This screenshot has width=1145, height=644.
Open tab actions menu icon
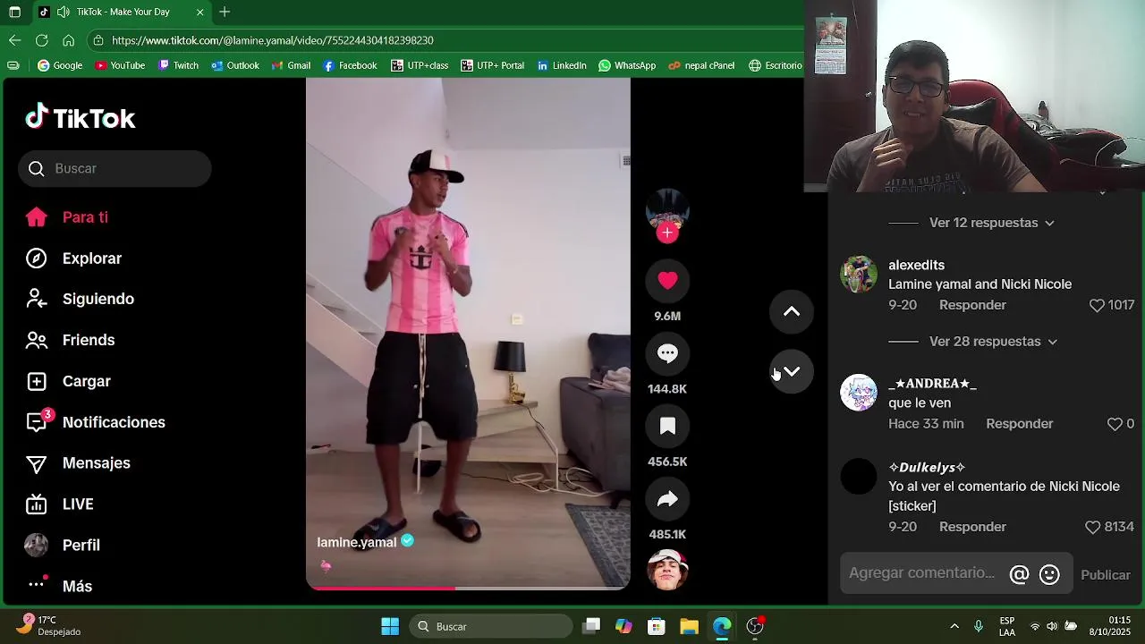[x=14, y=12]
